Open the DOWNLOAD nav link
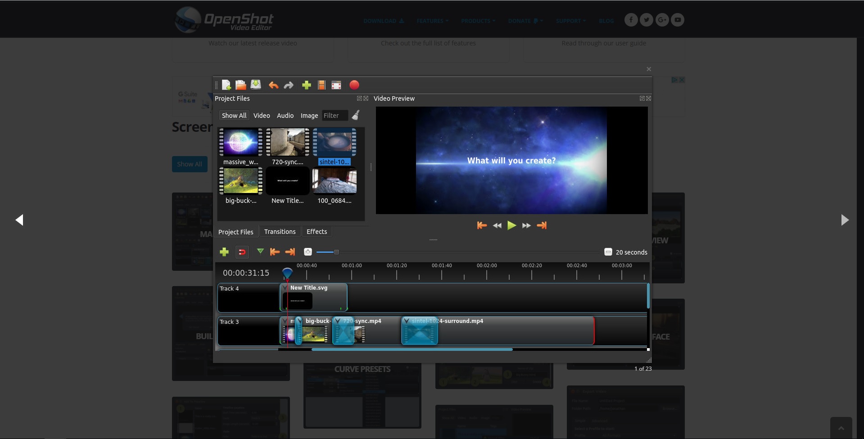This screenshot has width=864, height=439. click(384, 21)
